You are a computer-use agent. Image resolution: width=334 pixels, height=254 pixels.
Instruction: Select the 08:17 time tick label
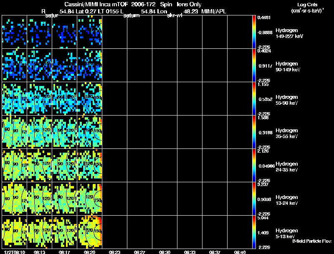pos(64,252)
